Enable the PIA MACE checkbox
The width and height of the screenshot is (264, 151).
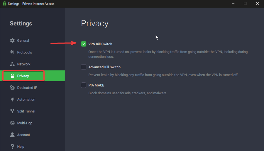click(x=84, y=85)
